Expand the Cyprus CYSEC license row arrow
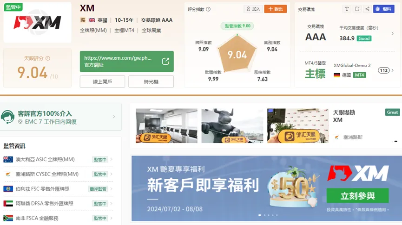Image resolution: width=402 pixels, height=225 pixels. point(111,174)
